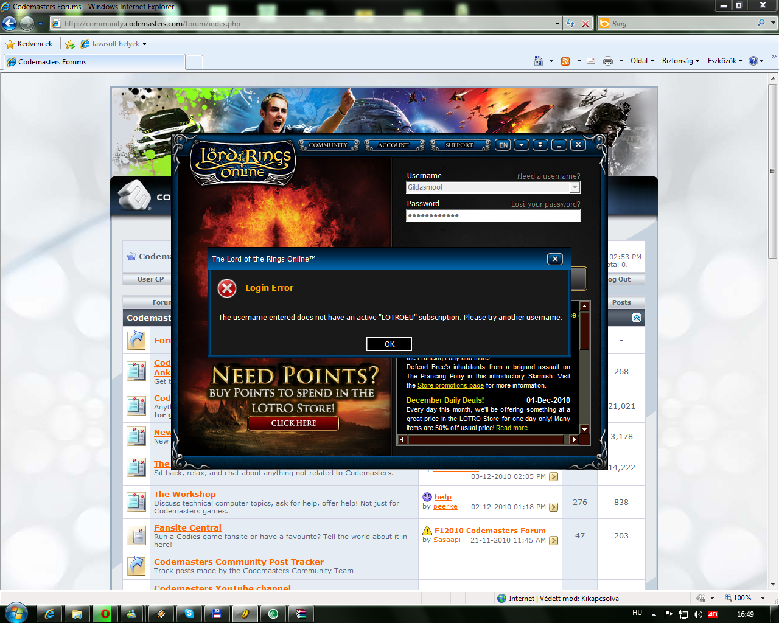Open the SUPPORT tab in LOTRO launcher
Viewport: 779px width, 623px height.
pos(459,145)
